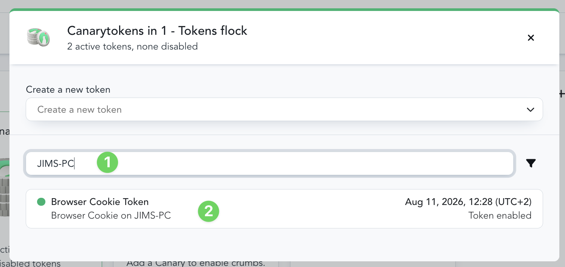The width and height of the screenshot is (565, 267).
Task: Select the Browser Cookie on JIMS-PC description
Action: 111,216
